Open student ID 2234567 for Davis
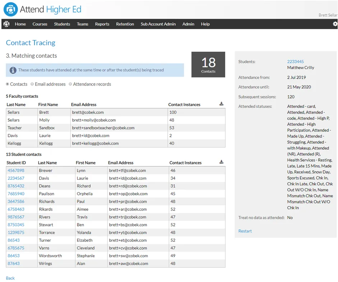This screenshot has height=282, width=338. coord(16,178)
